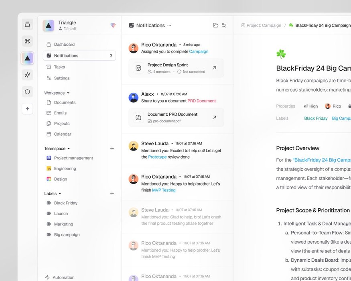Open the Document: PRD Document arrow icon
This screenshot has height=281, width=351.
click(214, 117)
